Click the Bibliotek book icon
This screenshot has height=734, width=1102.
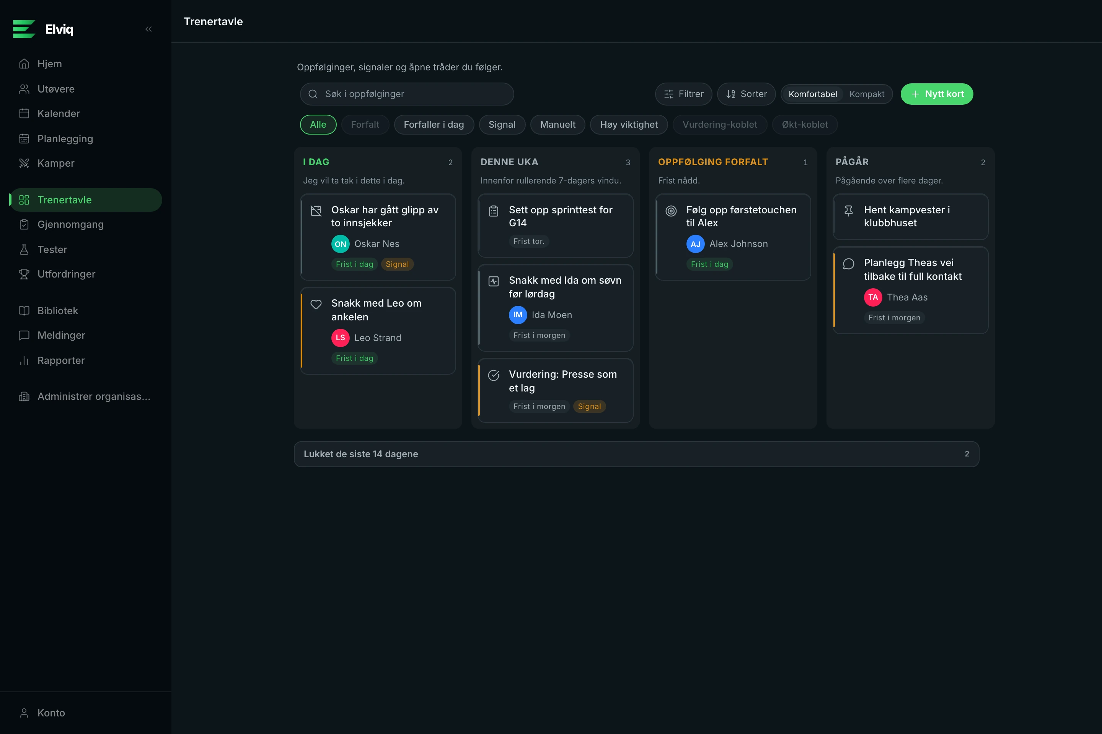(x=24, y=311)
